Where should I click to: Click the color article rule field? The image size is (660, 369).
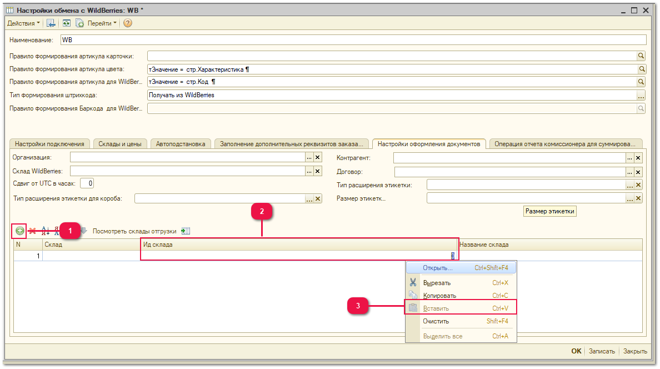[393, 69]
